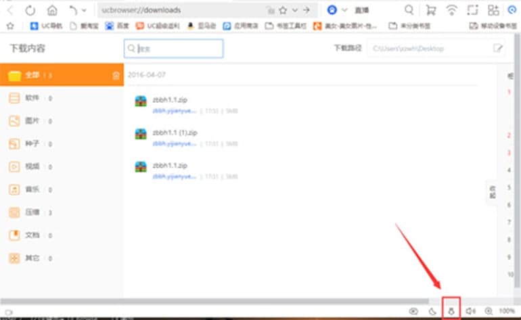
Task: Expand the dropdown next to account avatar
Action: tap(344, 10)
